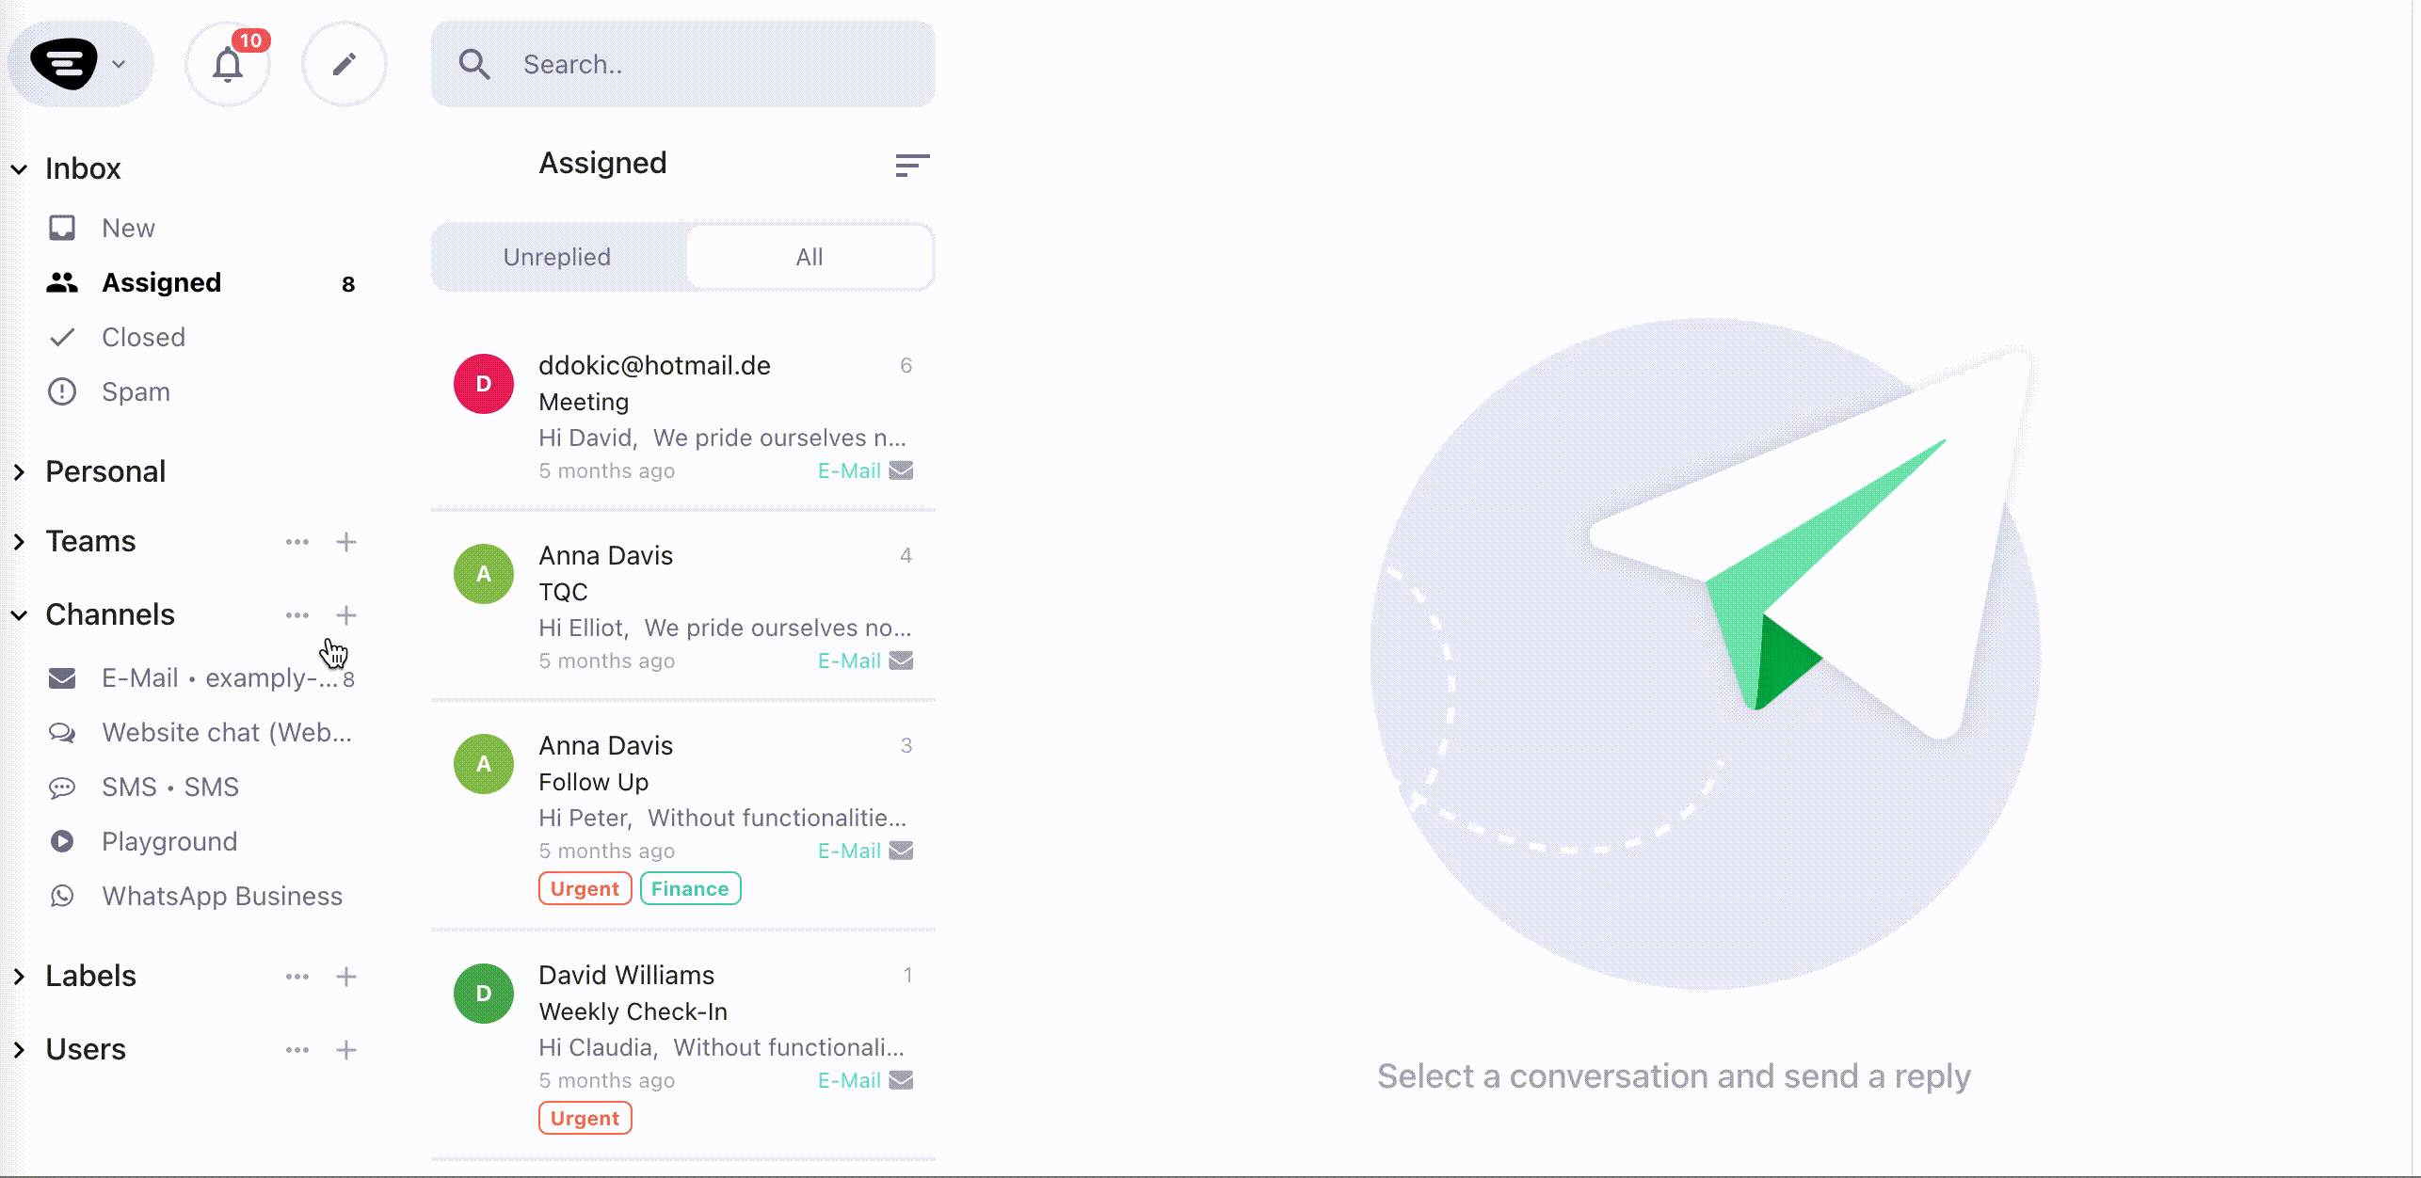Collapse the Channels section
The width and height of the screenshot is (2421, 1178).
click(19, 615)
